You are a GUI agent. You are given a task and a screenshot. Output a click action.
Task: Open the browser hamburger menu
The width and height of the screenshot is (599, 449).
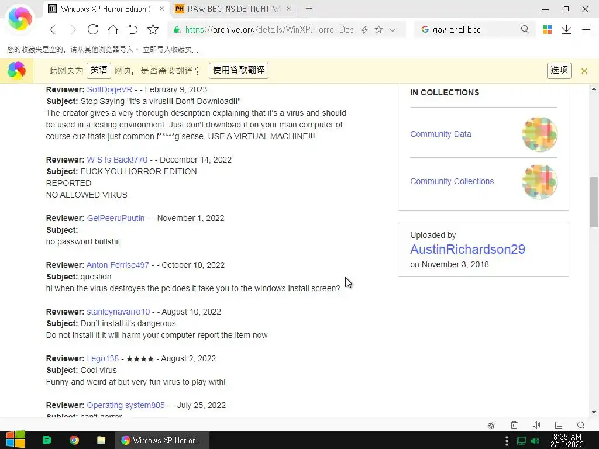(586, 29)
